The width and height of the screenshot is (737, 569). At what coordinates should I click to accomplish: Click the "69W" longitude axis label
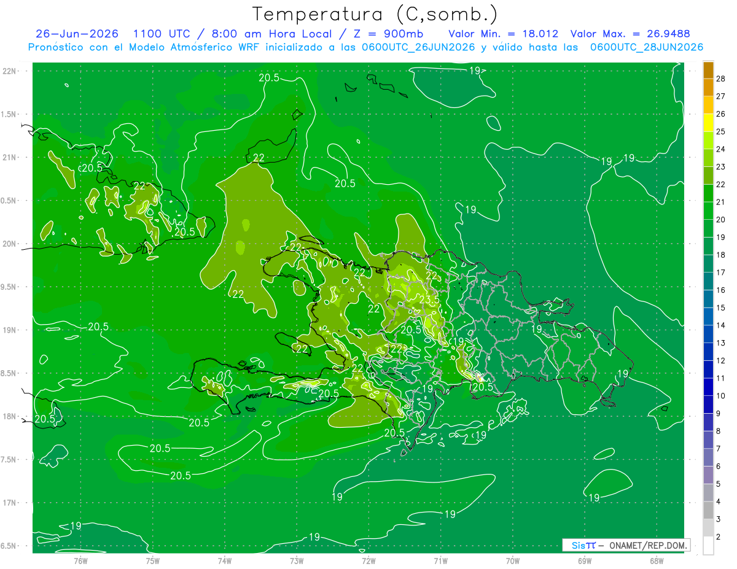pyautogui.click(x=585, y=560)
